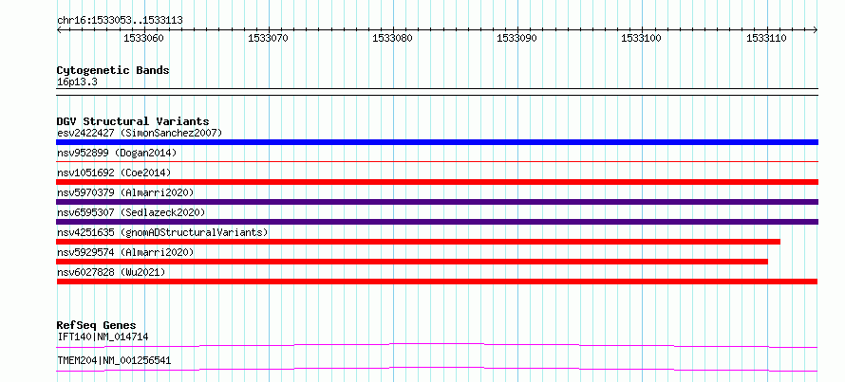Click the red nsv4251635 variant bar
Viewport: 845px width, 382px height.
click(418, 242)
